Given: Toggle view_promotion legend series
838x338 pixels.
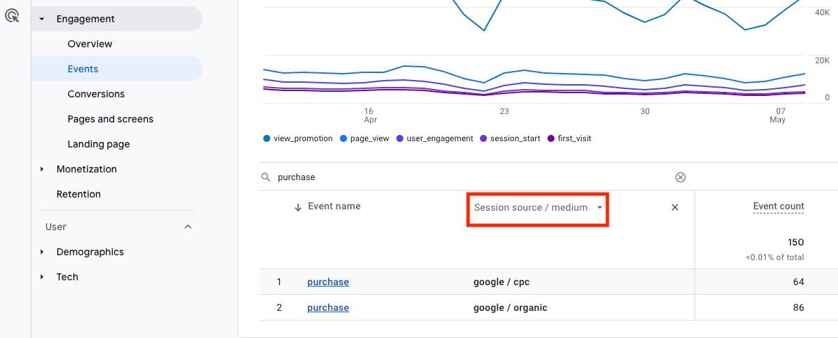Looking at the screenshot, I should (x=297, y=138).
